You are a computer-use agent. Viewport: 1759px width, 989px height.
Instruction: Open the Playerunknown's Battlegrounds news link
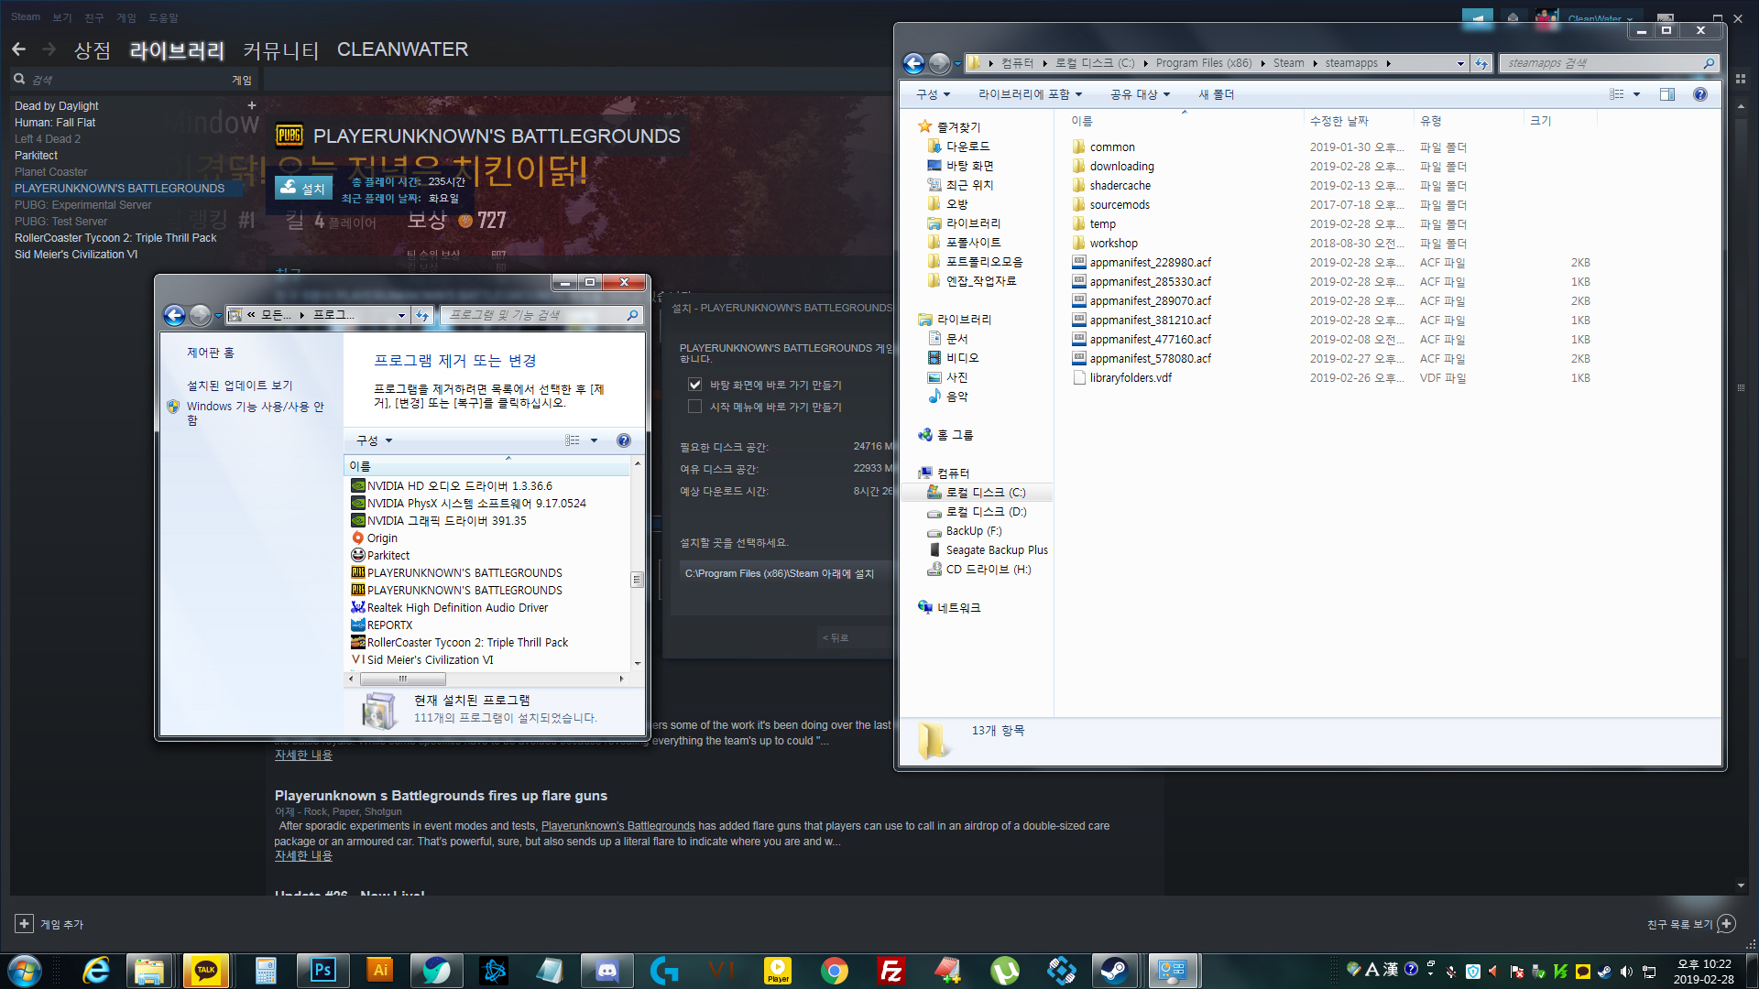618,826
